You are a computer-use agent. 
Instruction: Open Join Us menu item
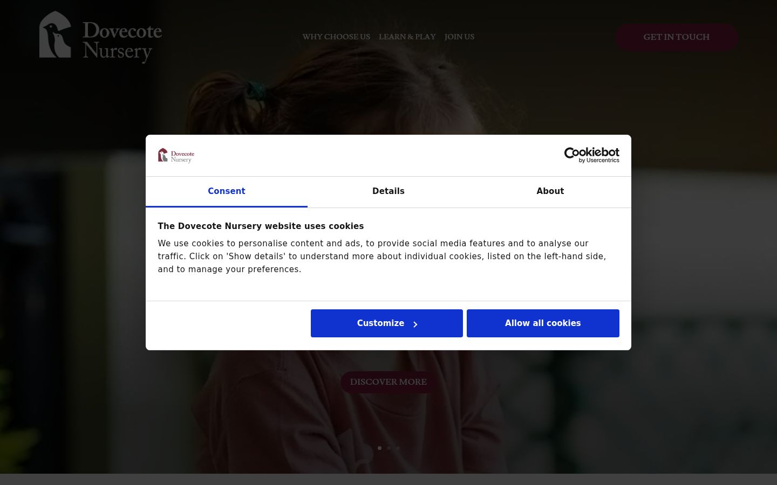(x=460, y=37)
